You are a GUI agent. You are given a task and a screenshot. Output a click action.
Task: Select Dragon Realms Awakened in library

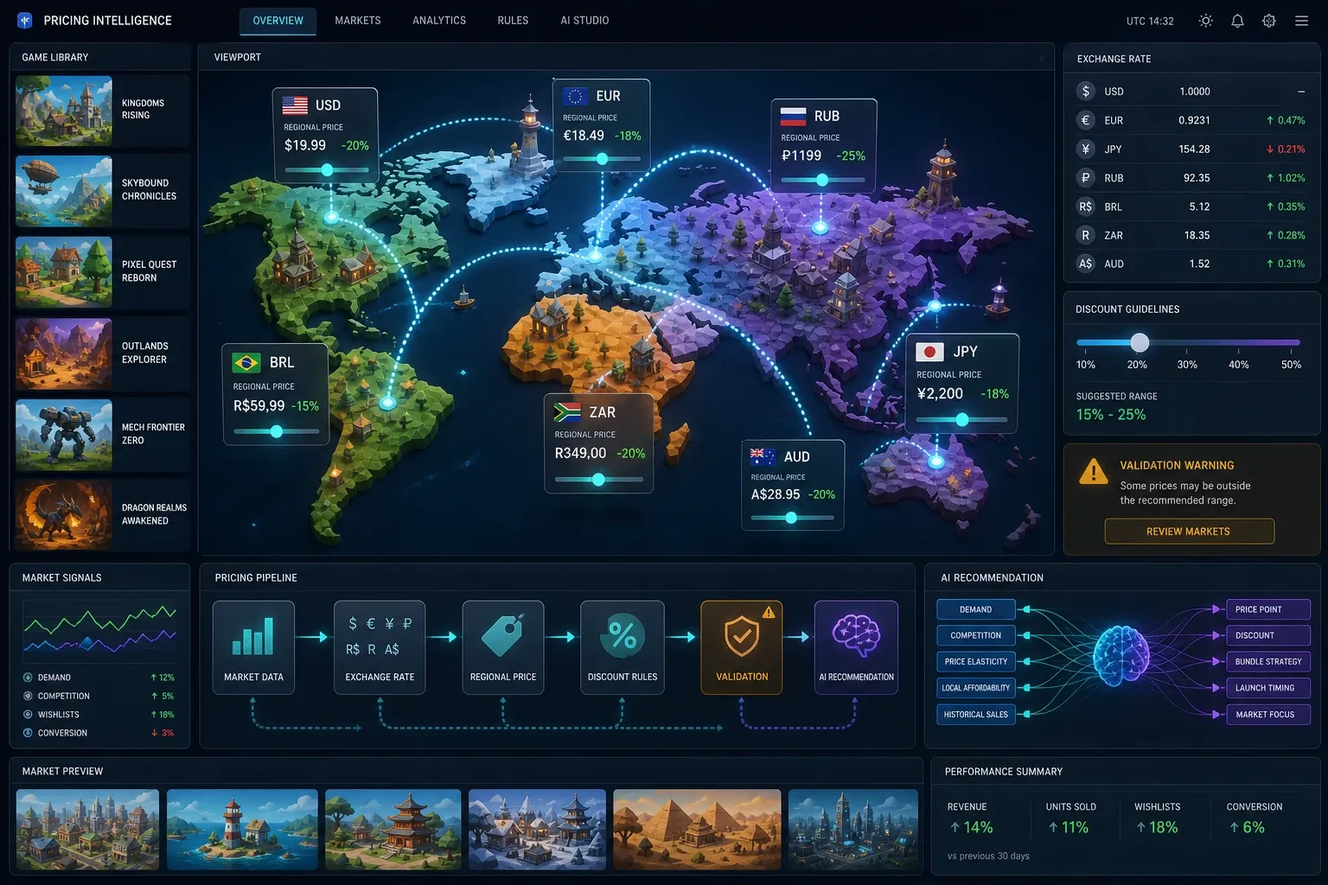(102, 514)
